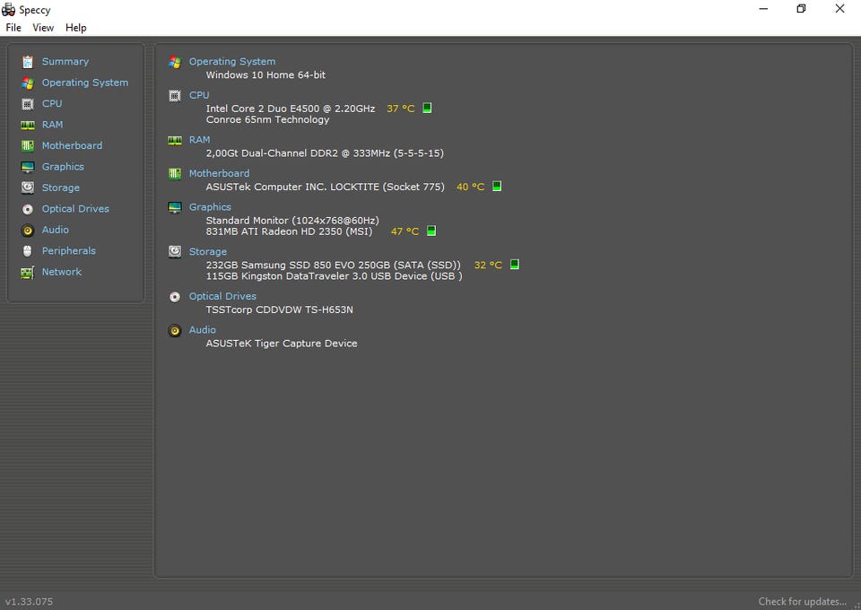The height and width of the screenshot is (610, 861).
Task: Click the green indicator beside SSD 32 °C
Action: (515, 264)
